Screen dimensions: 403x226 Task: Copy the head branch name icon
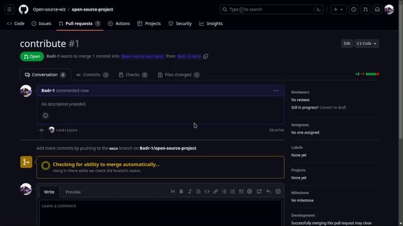pos(206,56)
